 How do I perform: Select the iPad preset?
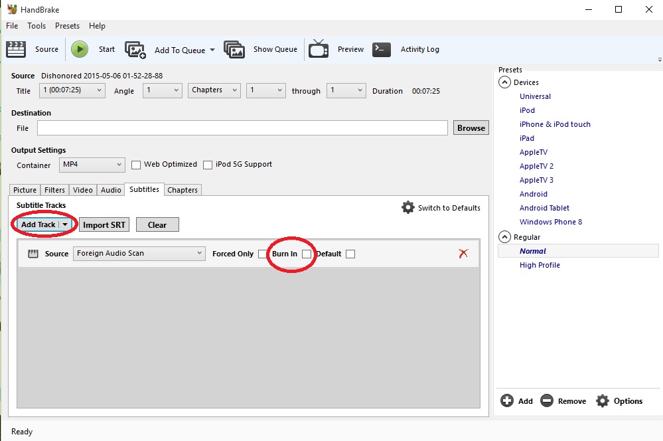tap(526, 138)
